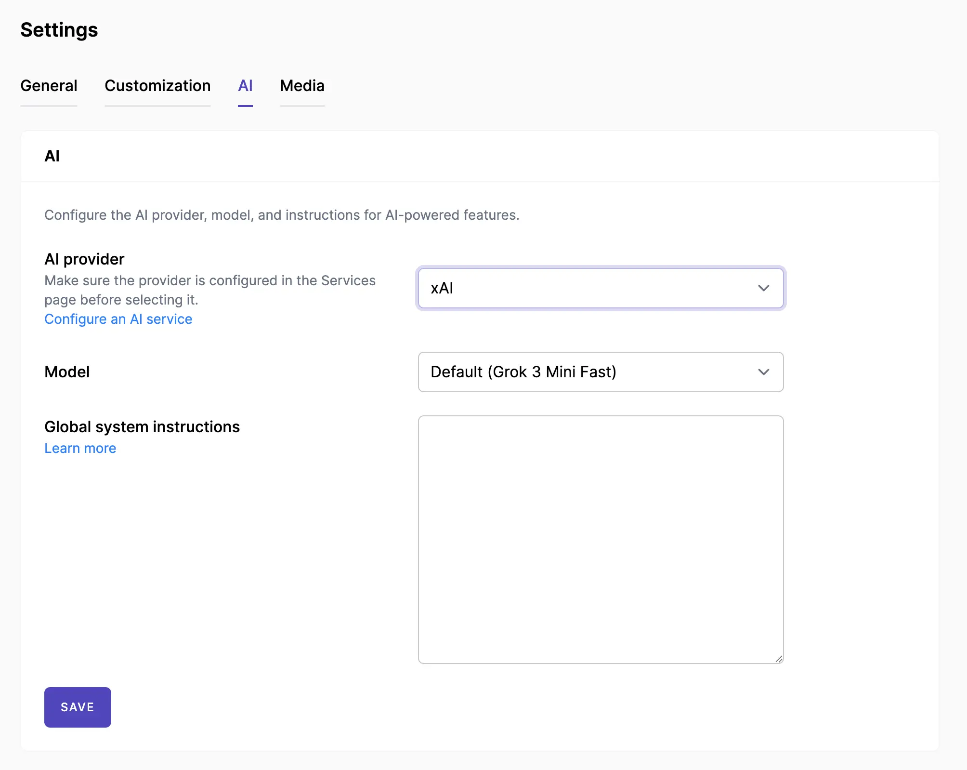Click Learn more under Global system instructions
Image resolution: width=967 pixels, height=770 pixels.
tap(80, 448)
